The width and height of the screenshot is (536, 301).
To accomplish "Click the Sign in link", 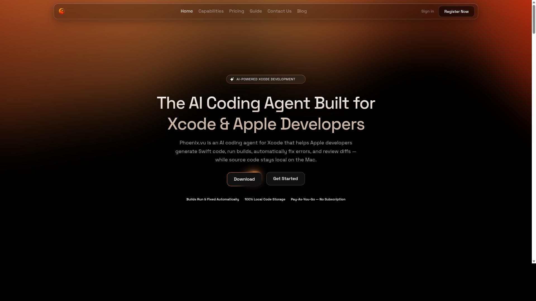I will tap(427, 11).
